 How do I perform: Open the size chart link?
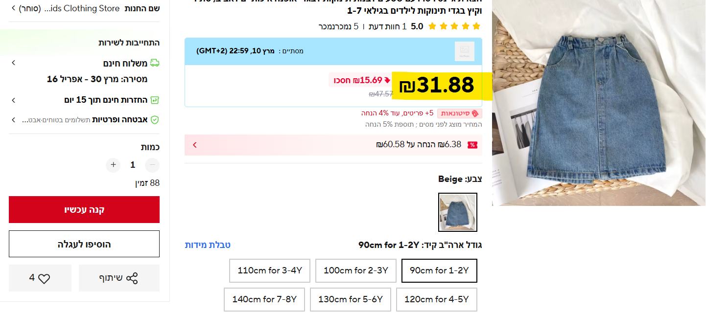click(208, 245)
